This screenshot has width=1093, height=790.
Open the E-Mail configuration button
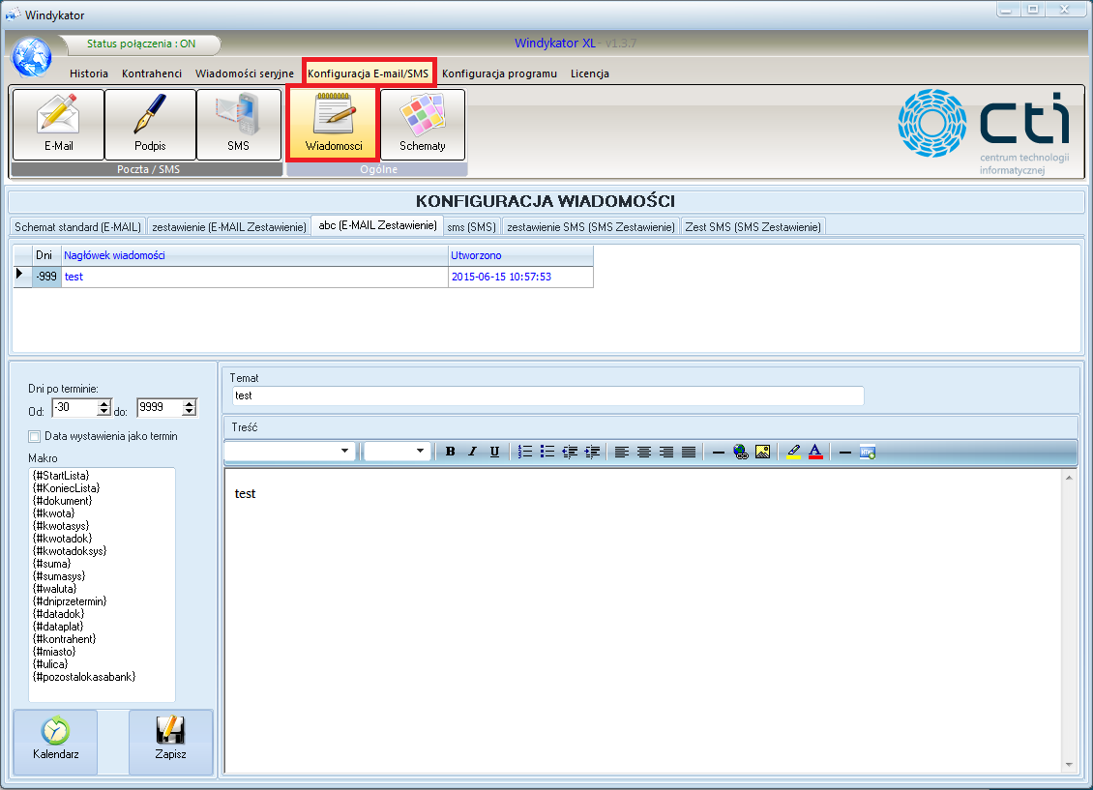click(x=59, y=125)
